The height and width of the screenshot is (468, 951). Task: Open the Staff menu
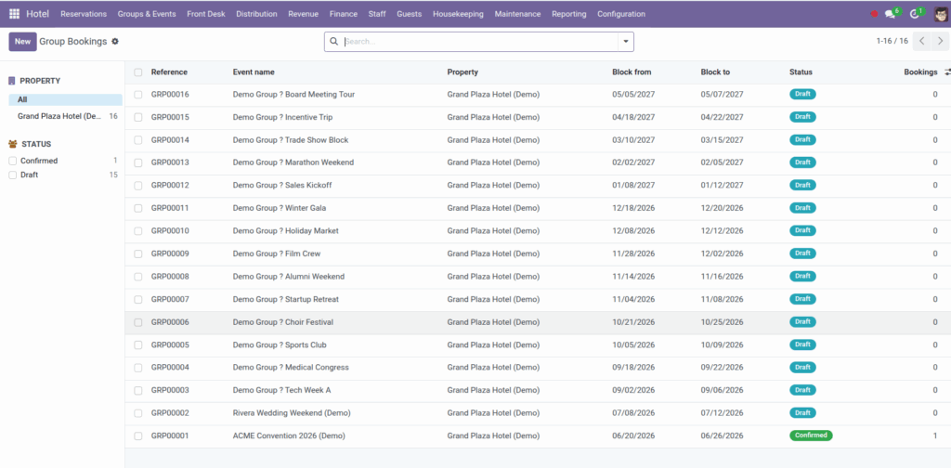click(377, 14)
